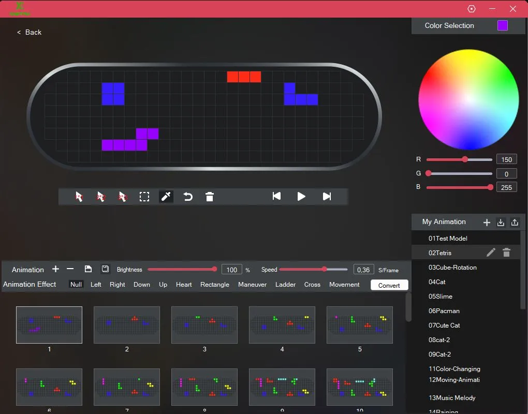Open 01Test Model animation
528x414 pixels.
(x=466, y=238)
